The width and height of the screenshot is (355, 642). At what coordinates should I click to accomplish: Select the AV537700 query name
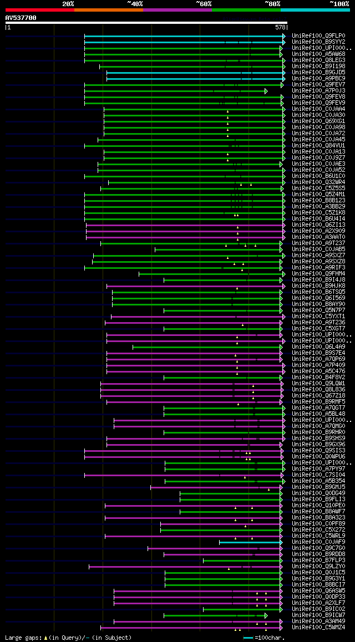click(x=21, y=18)
